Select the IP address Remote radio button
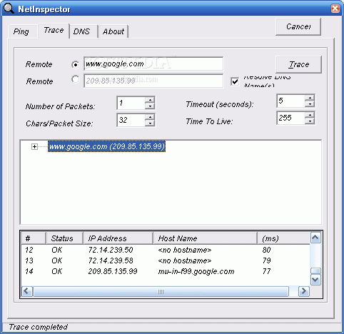Screen dimensions: 344x334 pos(75,79)
